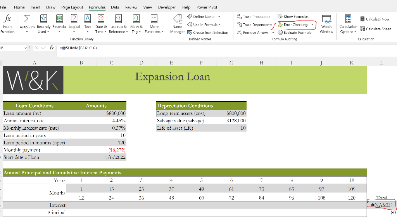Click Calculate Sheet

pos(375,29)
